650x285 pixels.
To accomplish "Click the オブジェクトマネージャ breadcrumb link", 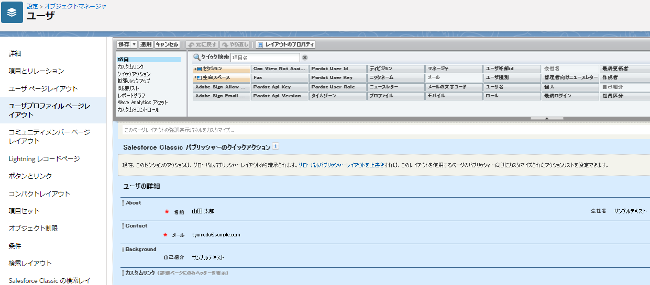I will 75,6.
